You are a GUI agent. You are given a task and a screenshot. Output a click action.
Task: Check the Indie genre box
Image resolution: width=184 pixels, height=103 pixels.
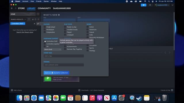[87, 35]
